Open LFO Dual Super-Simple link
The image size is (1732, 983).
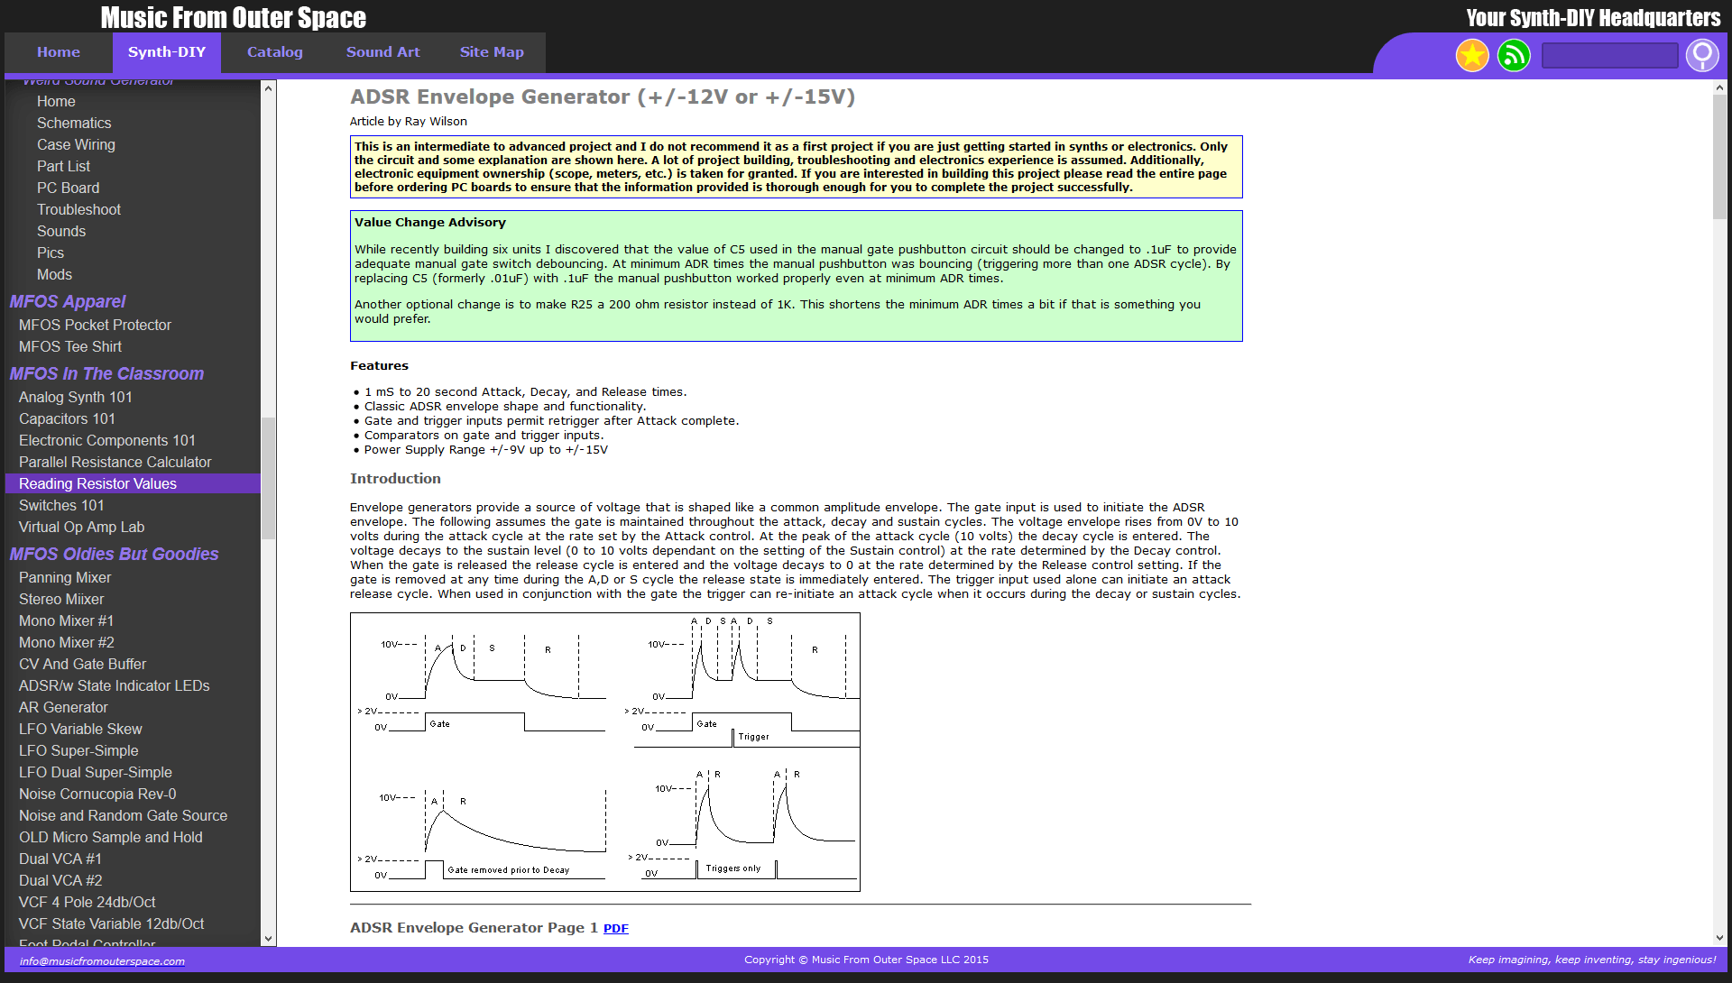[96, 772]
